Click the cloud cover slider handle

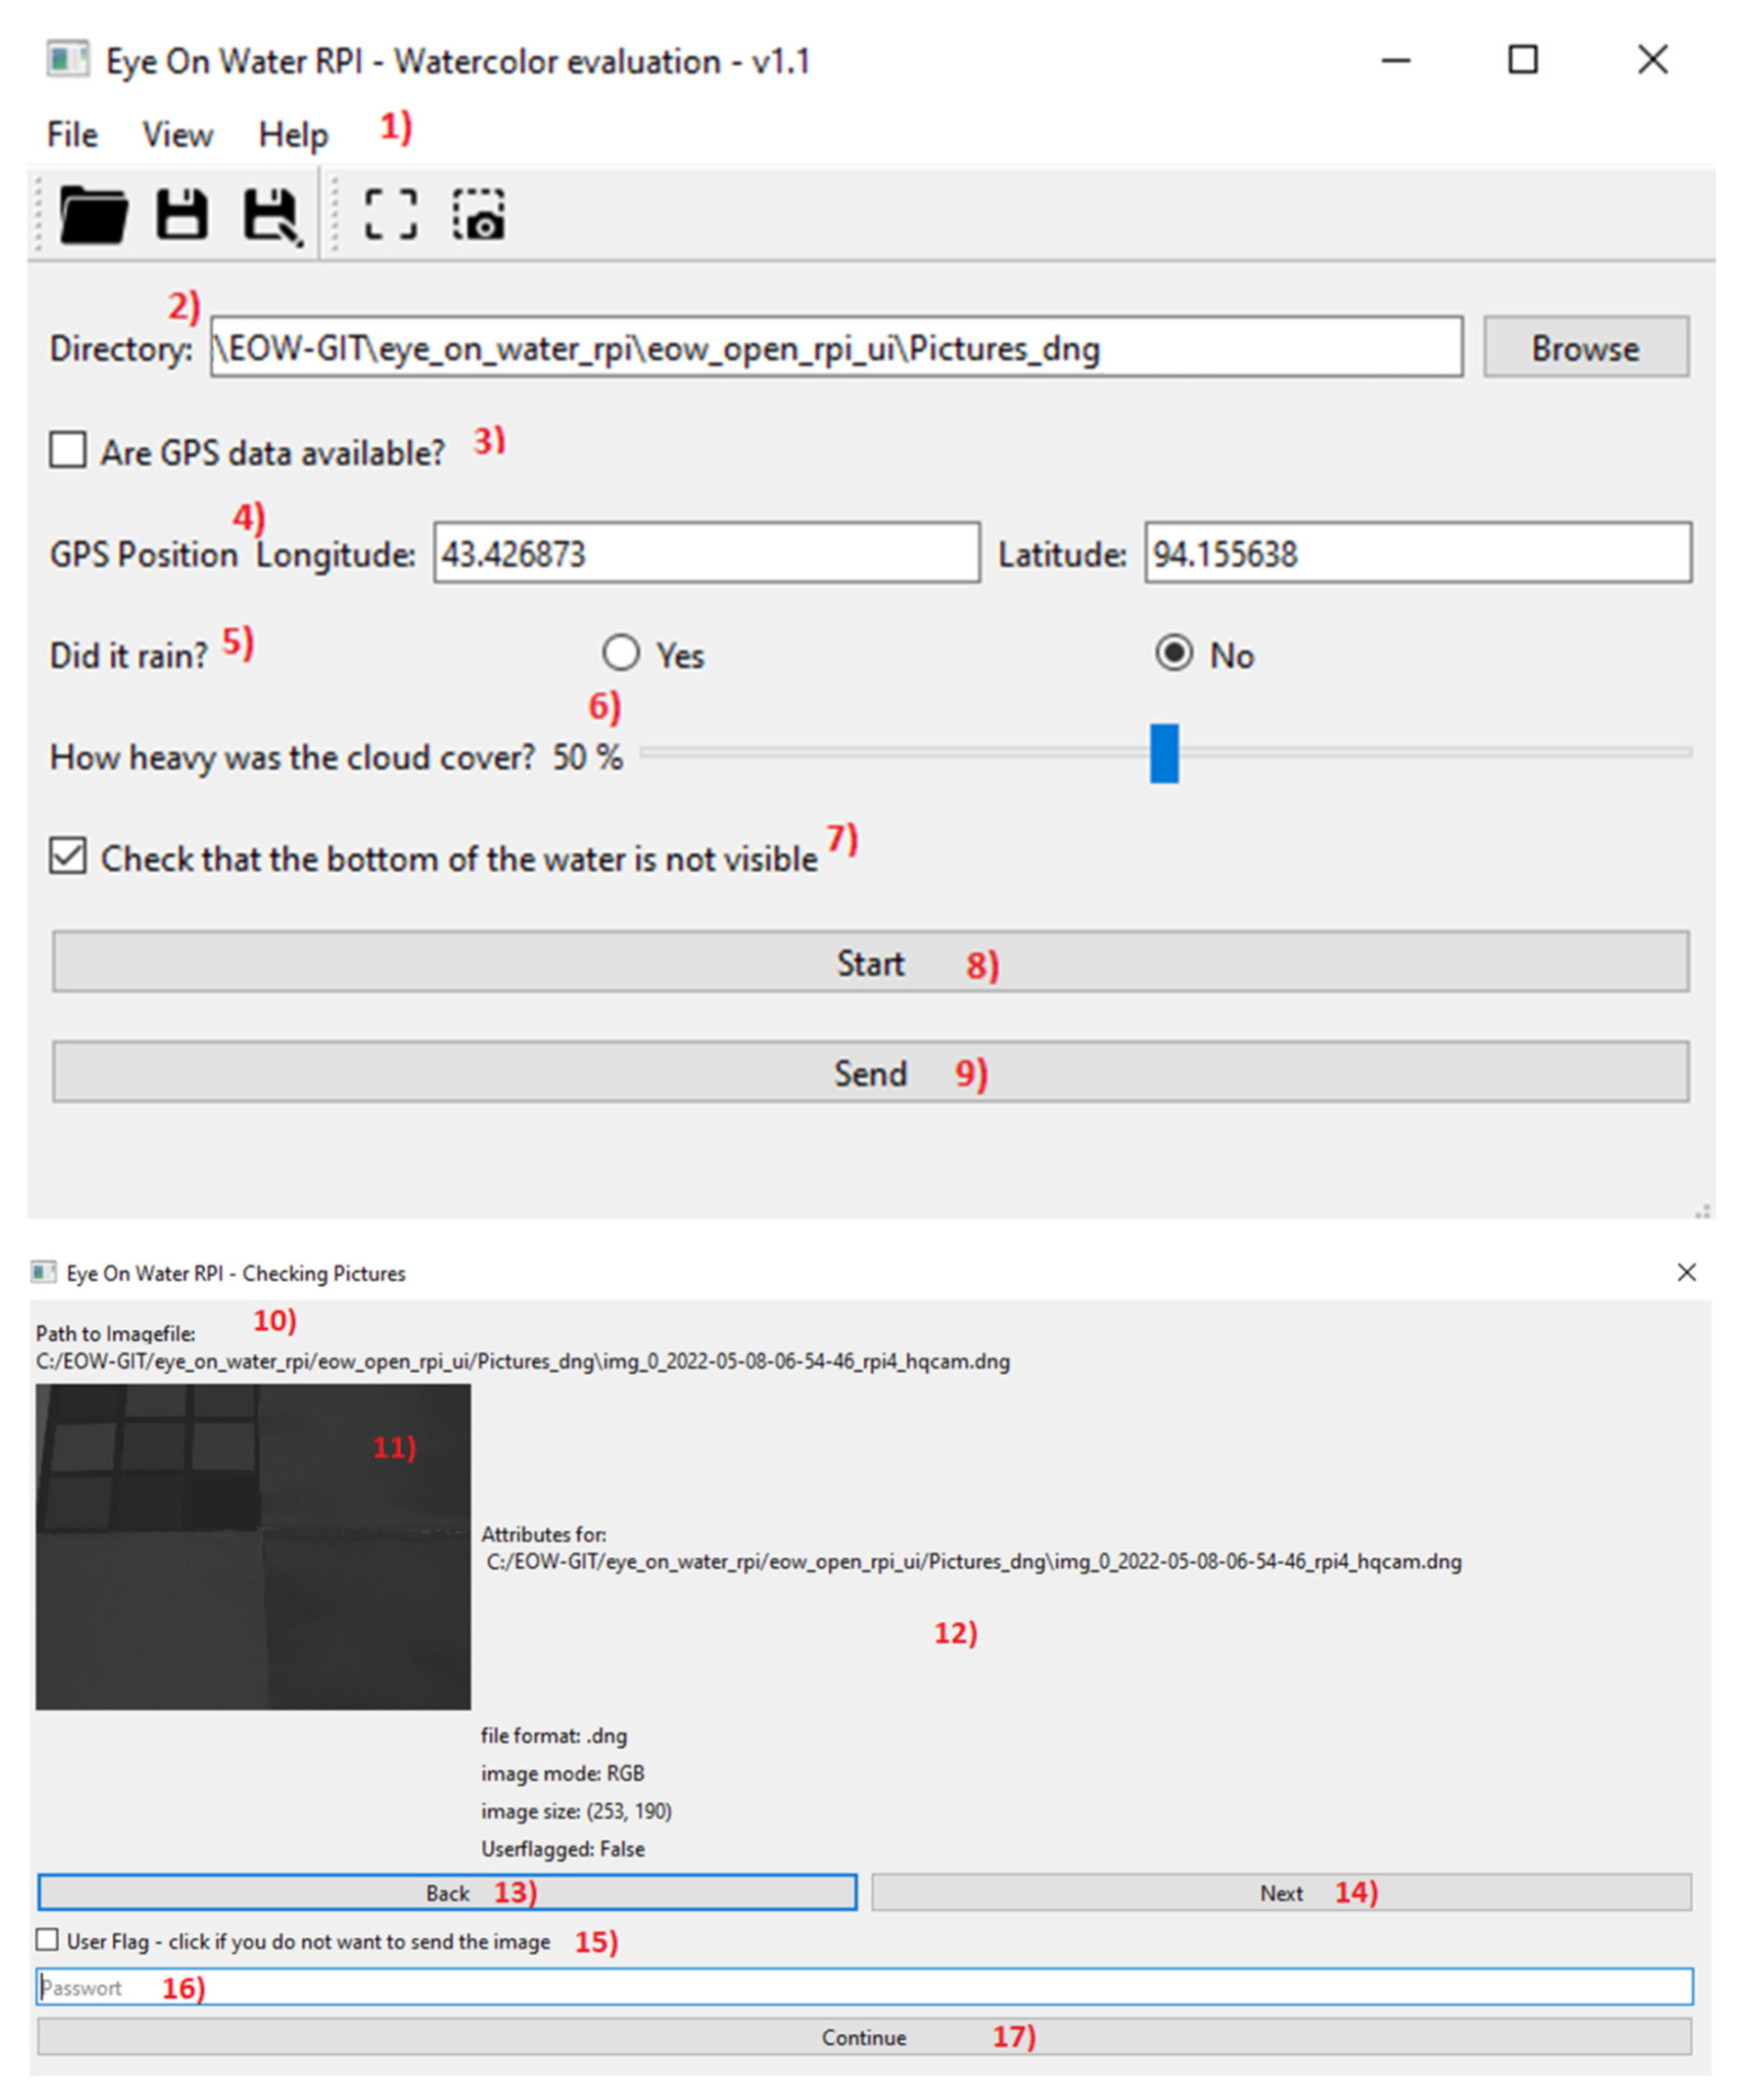pos(1164,753)
